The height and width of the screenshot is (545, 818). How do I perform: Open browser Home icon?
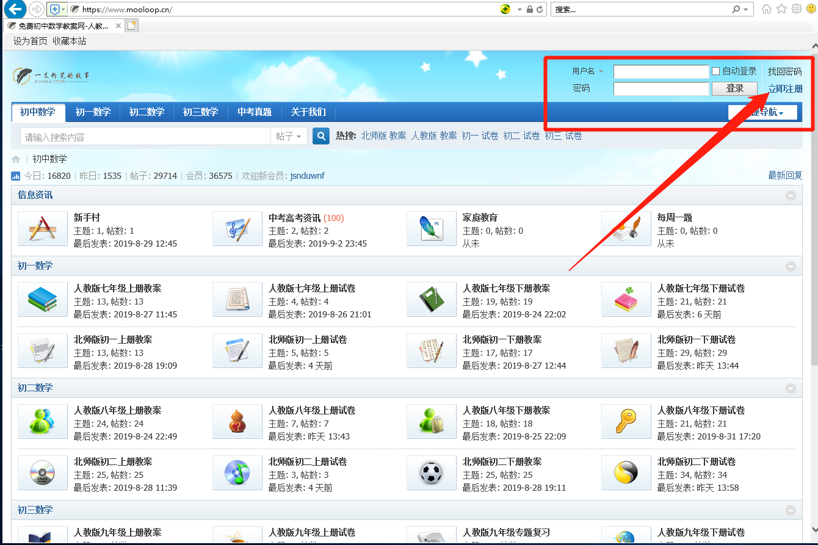point(767,9)
